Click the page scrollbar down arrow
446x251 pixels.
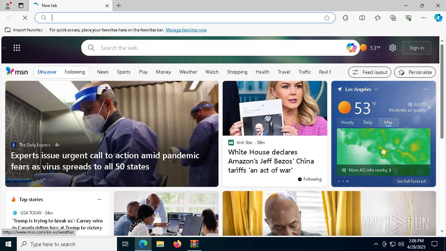pyautogui.click(x=442, y=231)
